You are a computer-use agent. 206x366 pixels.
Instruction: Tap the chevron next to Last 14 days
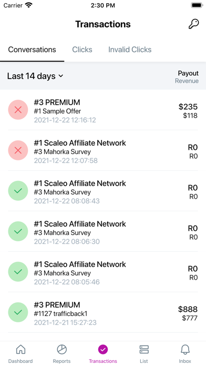click(x=60, y=76)
